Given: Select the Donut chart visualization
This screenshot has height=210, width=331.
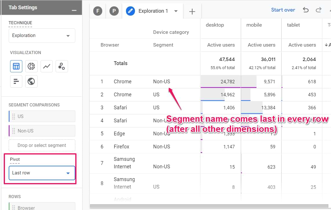Looking at the screenshot, I should tap(31, 66).
